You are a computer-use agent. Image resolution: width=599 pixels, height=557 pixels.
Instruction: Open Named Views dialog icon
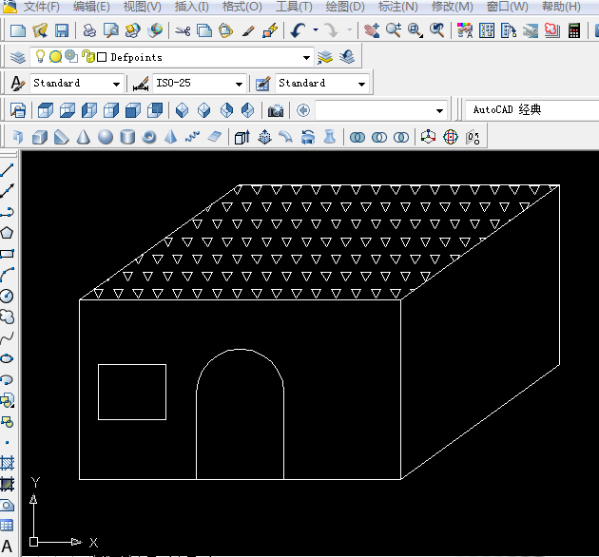[x=17, y=110]
